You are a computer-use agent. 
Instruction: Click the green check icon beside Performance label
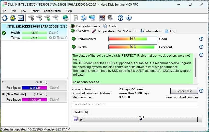[x=73, y=39]
